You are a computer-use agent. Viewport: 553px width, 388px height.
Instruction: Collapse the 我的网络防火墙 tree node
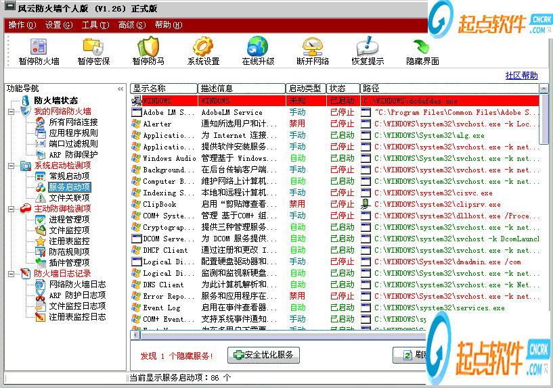coord(12,112)
